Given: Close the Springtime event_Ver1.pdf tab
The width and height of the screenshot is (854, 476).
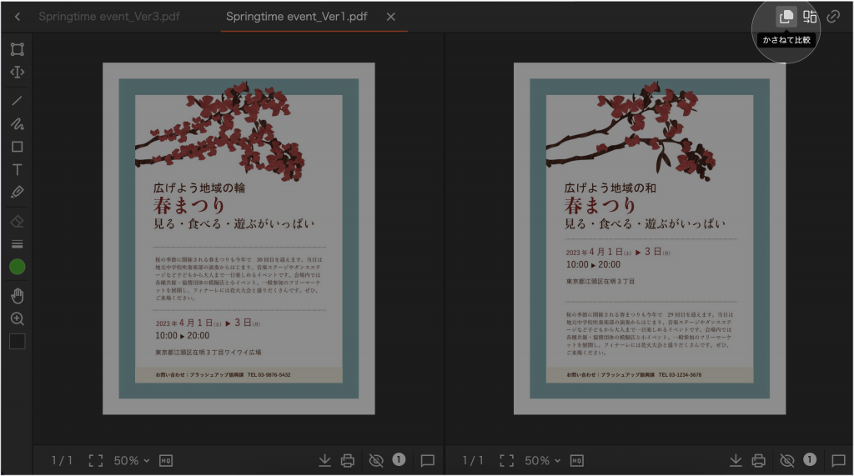Looking at the screenshot, I should tap(390, 17).
